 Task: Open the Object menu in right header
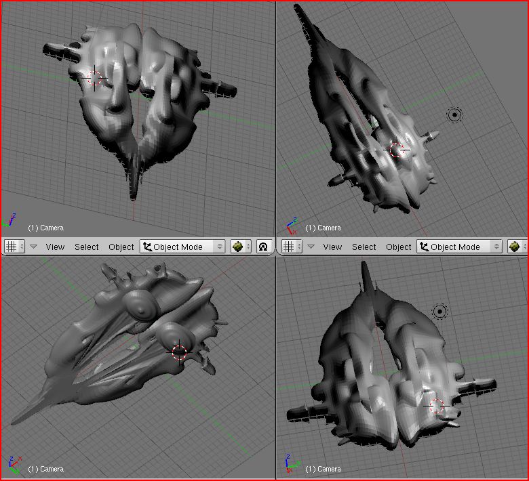[x=399, y=247]
